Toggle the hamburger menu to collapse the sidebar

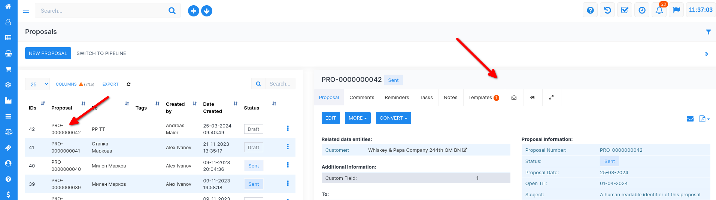tap(26, 10)
